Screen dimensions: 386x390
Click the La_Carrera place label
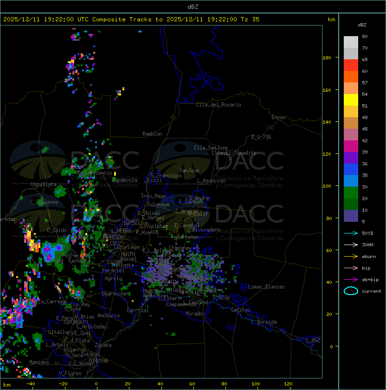click(52, 302)
